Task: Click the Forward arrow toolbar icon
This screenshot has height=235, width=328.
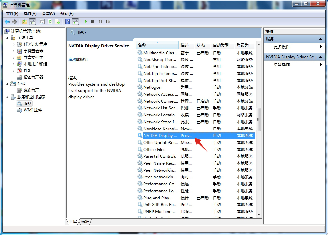Action: pyautogui.click(x=14, y=22)
